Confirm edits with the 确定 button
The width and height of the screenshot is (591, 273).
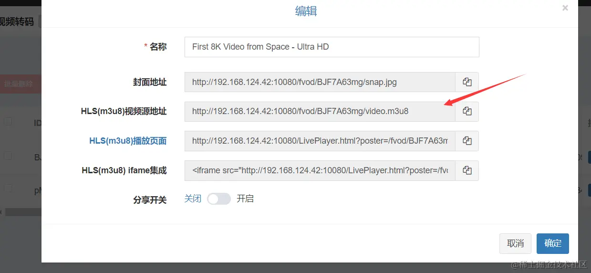point(552,243)
